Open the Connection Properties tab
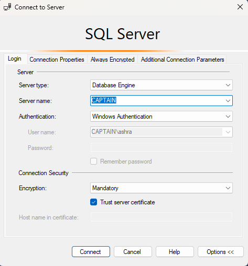The image size is (248, 266). [x=57, y=60]
